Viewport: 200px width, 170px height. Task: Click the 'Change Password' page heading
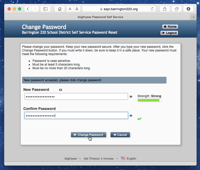[x=44, y=27]
